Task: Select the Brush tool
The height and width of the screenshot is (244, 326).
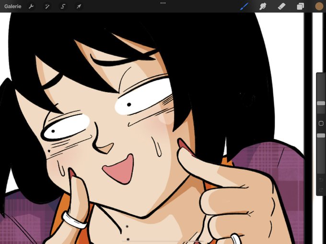Action: click(x=244, y=6)
